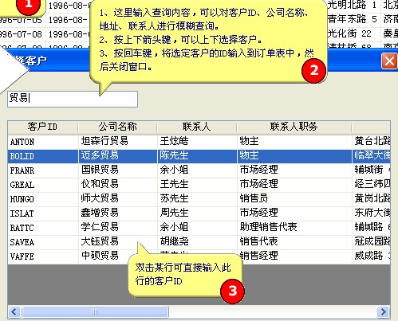Select the highlighted BOLID row

[x=199, y=156]
